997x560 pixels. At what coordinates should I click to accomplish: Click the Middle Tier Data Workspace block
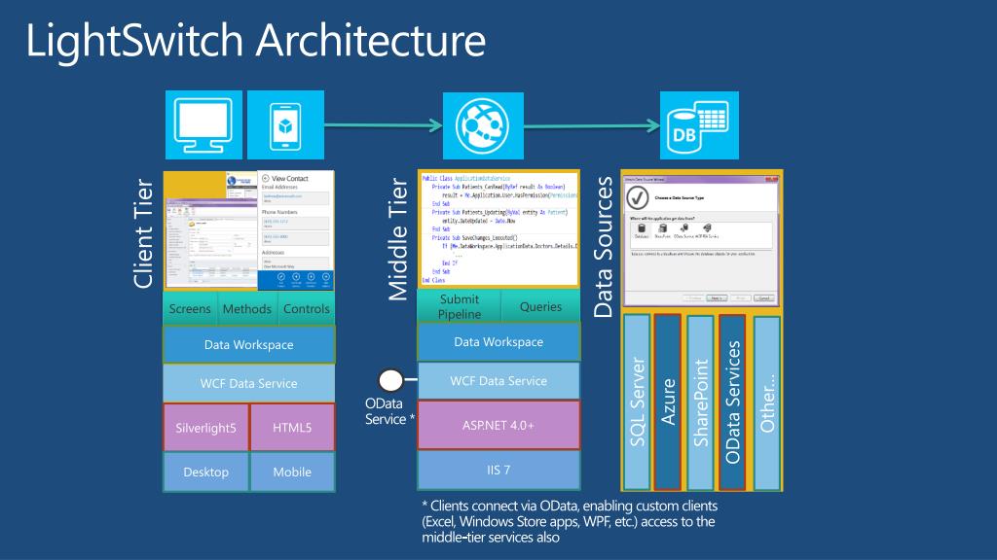click(498, 341)
